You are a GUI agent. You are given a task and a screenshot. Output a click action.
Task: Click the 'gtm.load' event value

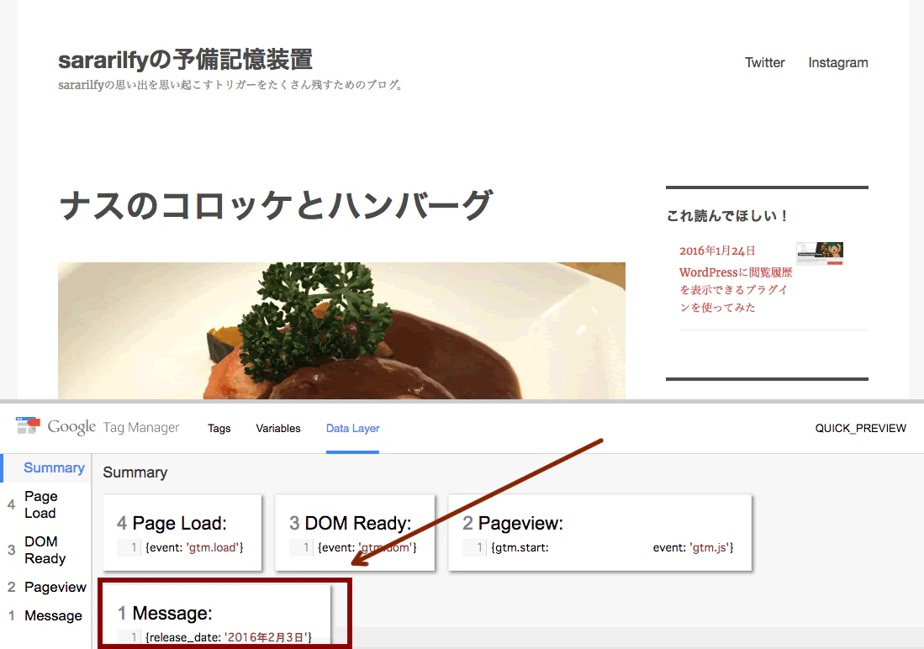[x=213, y=547]
